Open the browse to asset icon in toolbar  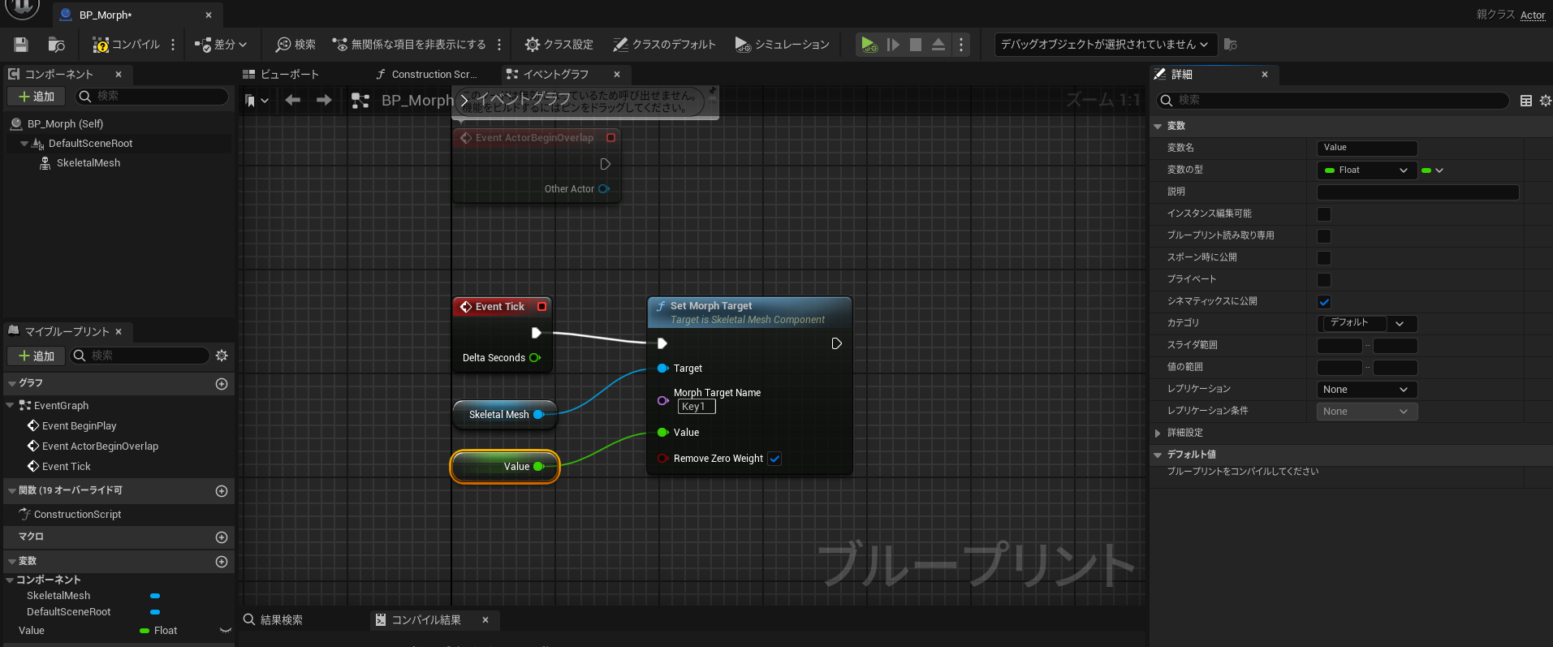[56, 45]
